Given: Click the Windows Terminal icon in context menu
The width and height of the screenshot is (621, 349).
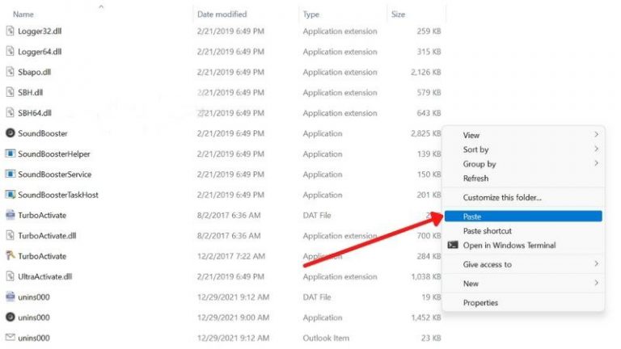Looking at the screenshot, I should click(453, 246).
